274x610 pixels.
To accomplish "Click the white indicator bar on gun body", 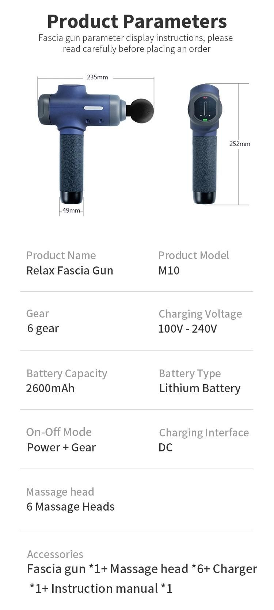I will click(94, 108).
